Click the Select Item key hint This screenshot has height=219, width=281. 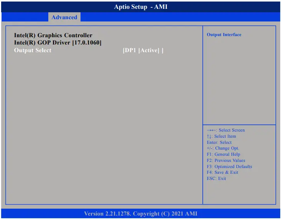222,136
